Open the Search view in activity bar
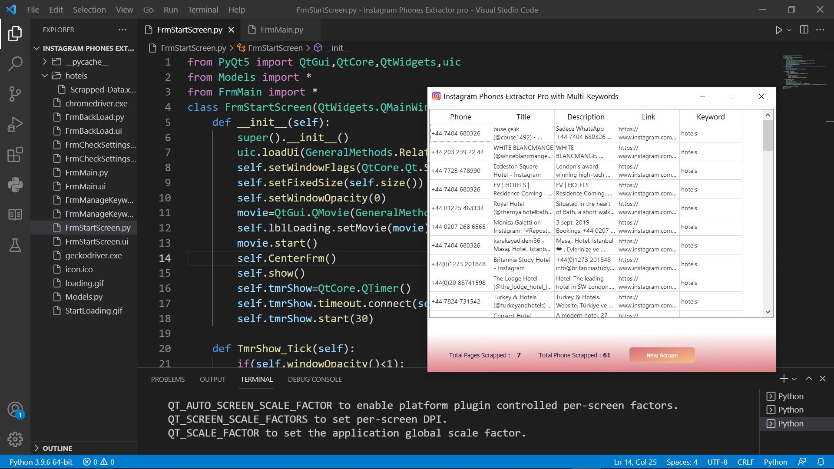 pyautogui.click(x=15, y=64)
